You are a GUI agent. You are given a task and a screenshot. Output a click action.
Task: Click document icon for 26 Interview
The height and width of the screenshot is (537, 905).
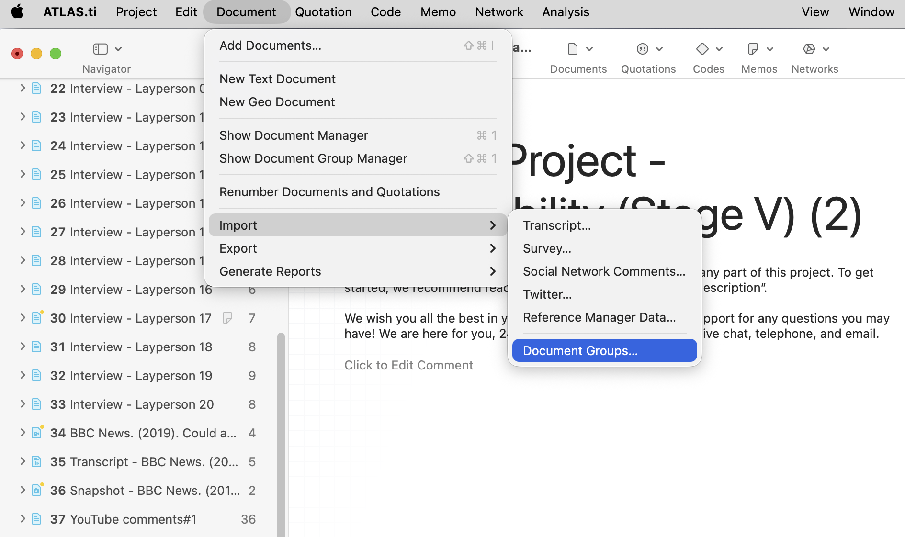pos(36,203)
